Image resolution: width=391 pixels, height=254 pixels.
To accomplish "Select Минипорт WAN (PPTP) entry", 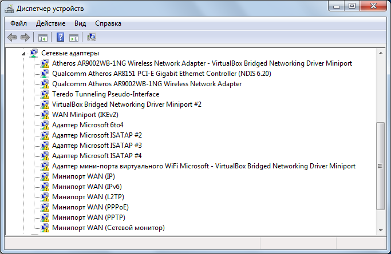I will point(89,217).
